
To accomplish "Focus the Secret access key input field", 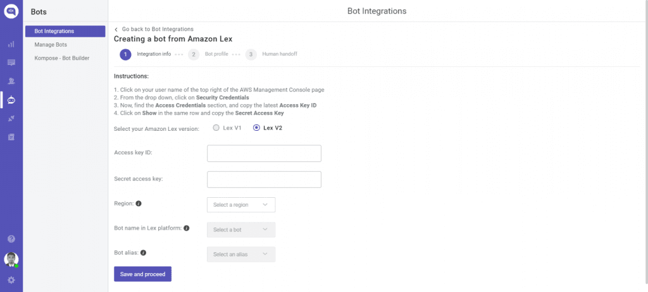I will click(264, 179).
